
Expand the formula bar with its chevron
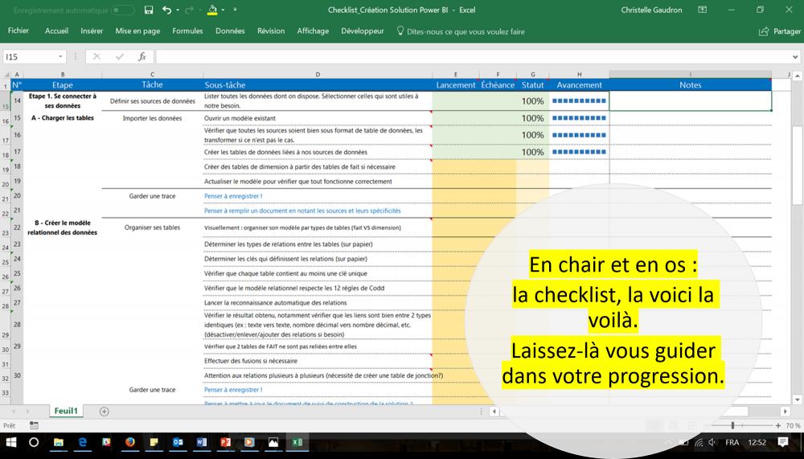click(x=795, y=57)
